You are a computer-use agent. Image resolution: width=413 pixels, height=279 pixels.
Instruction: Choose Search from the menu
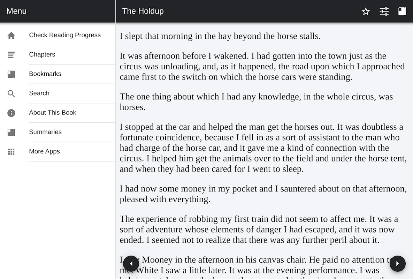[39, 93]
